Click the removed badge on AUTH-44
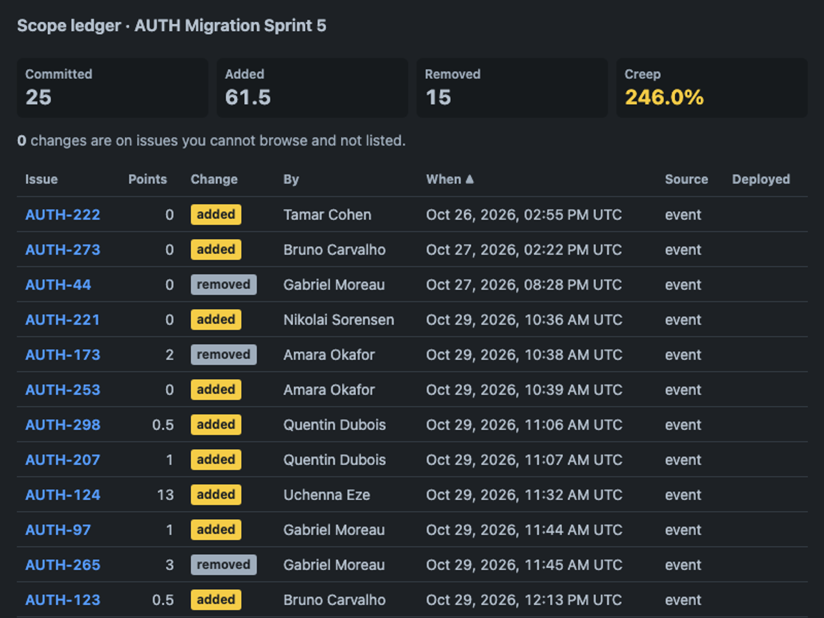The width and height of the screenshot is (824, 618). tap(224, 285)
